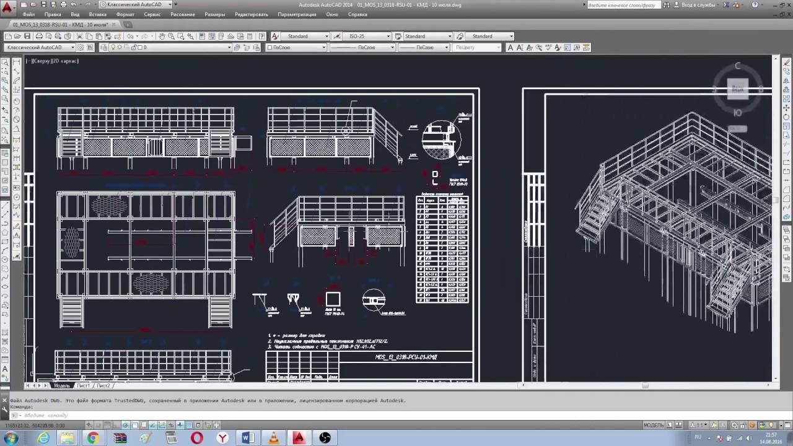Screen dimensions: 793x446
Task: Click into the command line input field
Action: tap(396, 415)
